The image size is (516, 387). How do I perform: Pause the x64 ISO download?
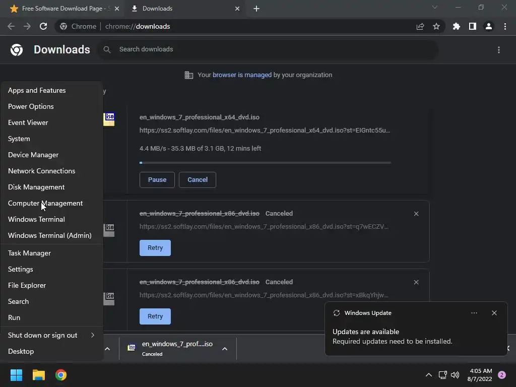click(x=157, y=180)
